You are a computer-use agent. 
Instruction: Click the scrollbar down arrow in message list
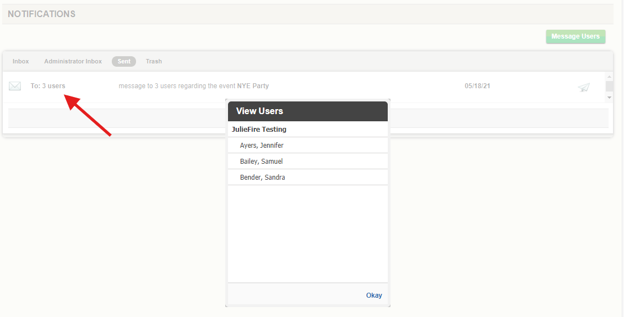609,98
